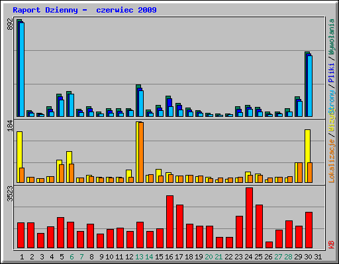Screen dimensions: 339x264
Task: Click day label 15 on the x-axis
Action: pyautogui.click(x=159, y=257)
